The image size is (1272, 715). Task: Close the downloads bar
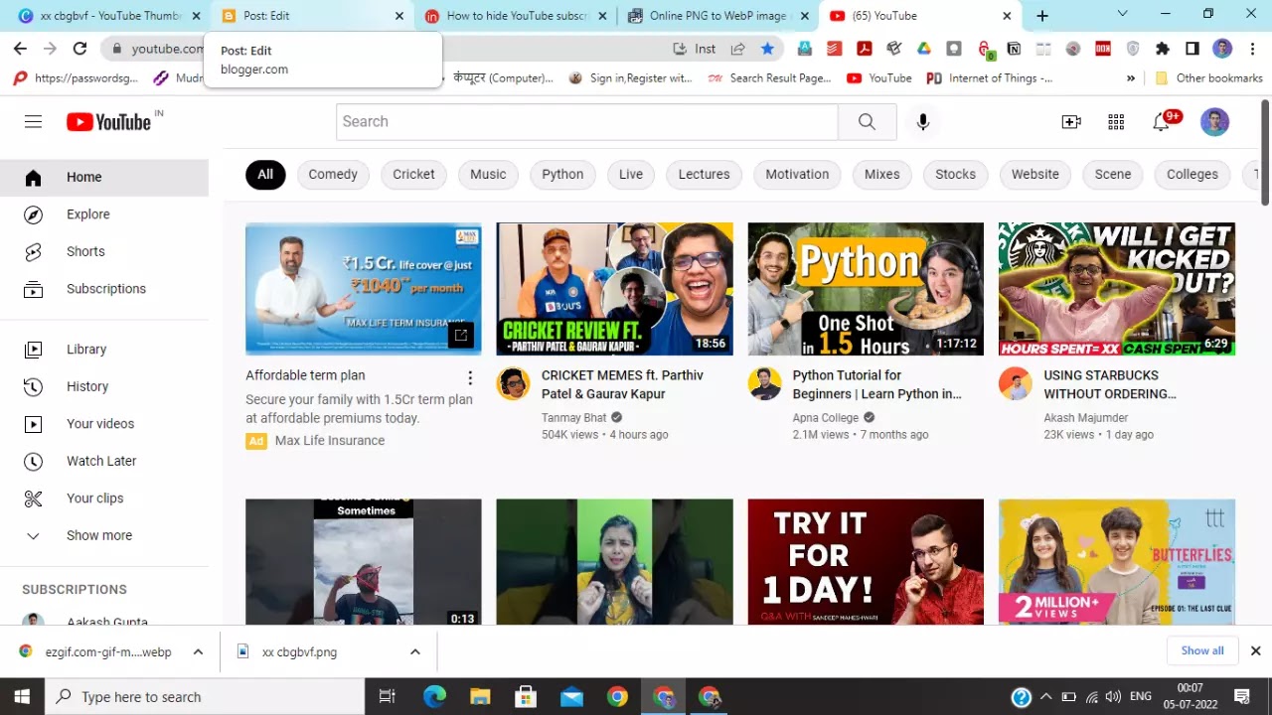pyautogui.click(x=1255, y=651)
